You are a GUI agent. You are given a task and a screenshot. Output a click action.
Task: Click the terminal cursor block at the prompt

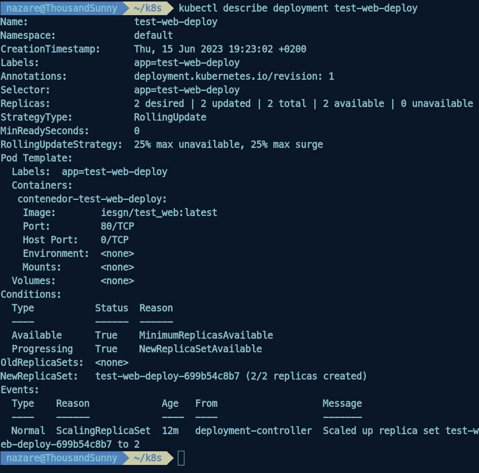[181, 458]
